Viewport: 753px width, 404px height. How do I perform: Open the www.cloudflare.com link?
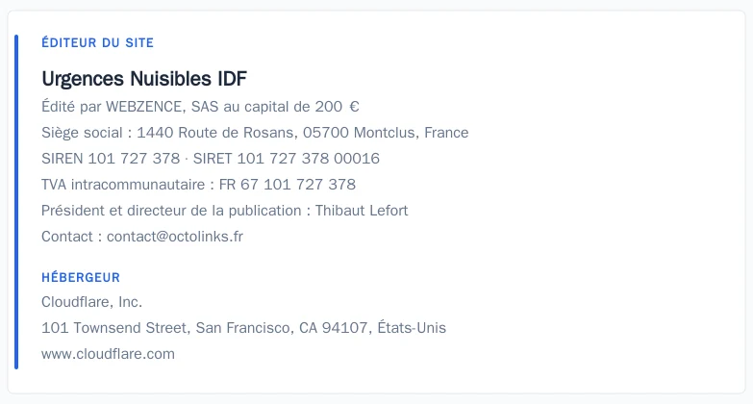pyautogui.click(x=108, y=354)
